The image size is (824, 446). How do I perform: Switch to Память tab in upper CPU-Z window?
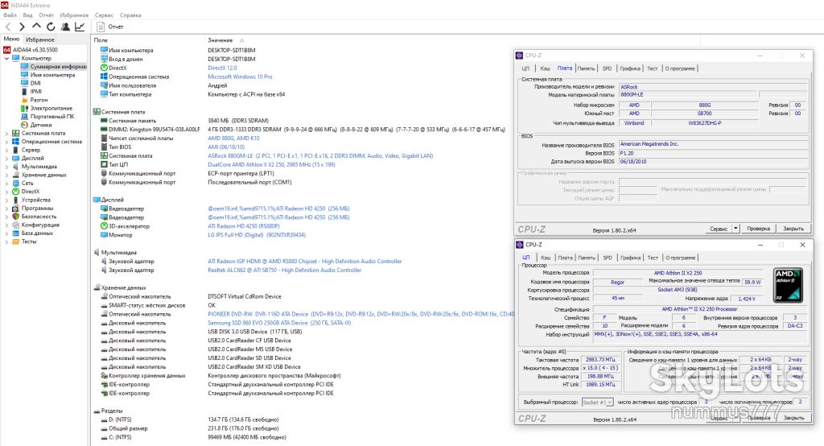point(586,68)
